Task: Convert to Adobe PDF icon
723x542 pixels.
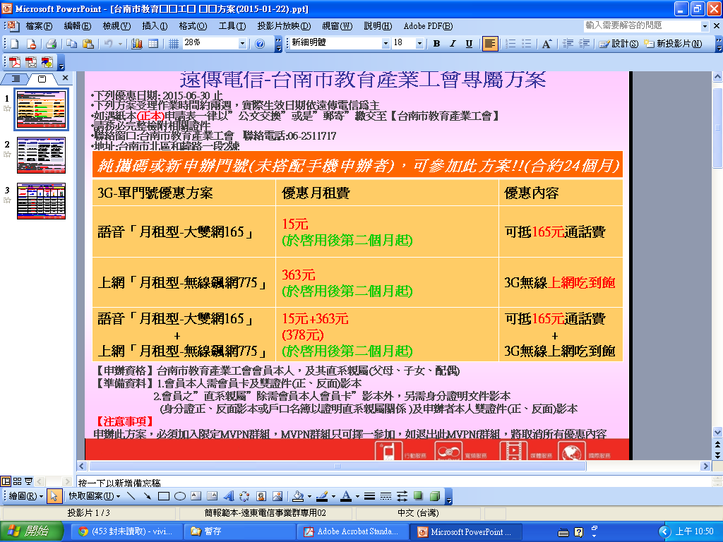Action: click(x=15, y=62)
